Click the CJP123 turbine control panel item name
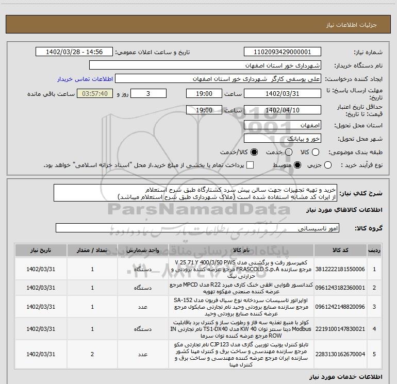 (x=241, y=355)
